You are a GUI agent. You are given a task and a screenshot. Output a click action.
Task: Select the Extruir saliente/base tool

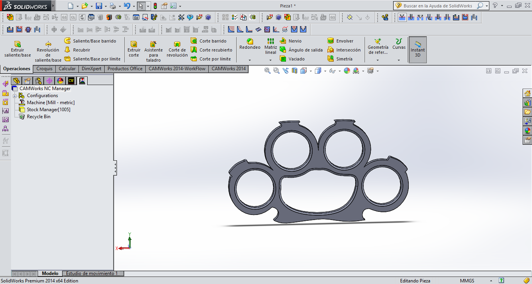click(x=17, y=50)
